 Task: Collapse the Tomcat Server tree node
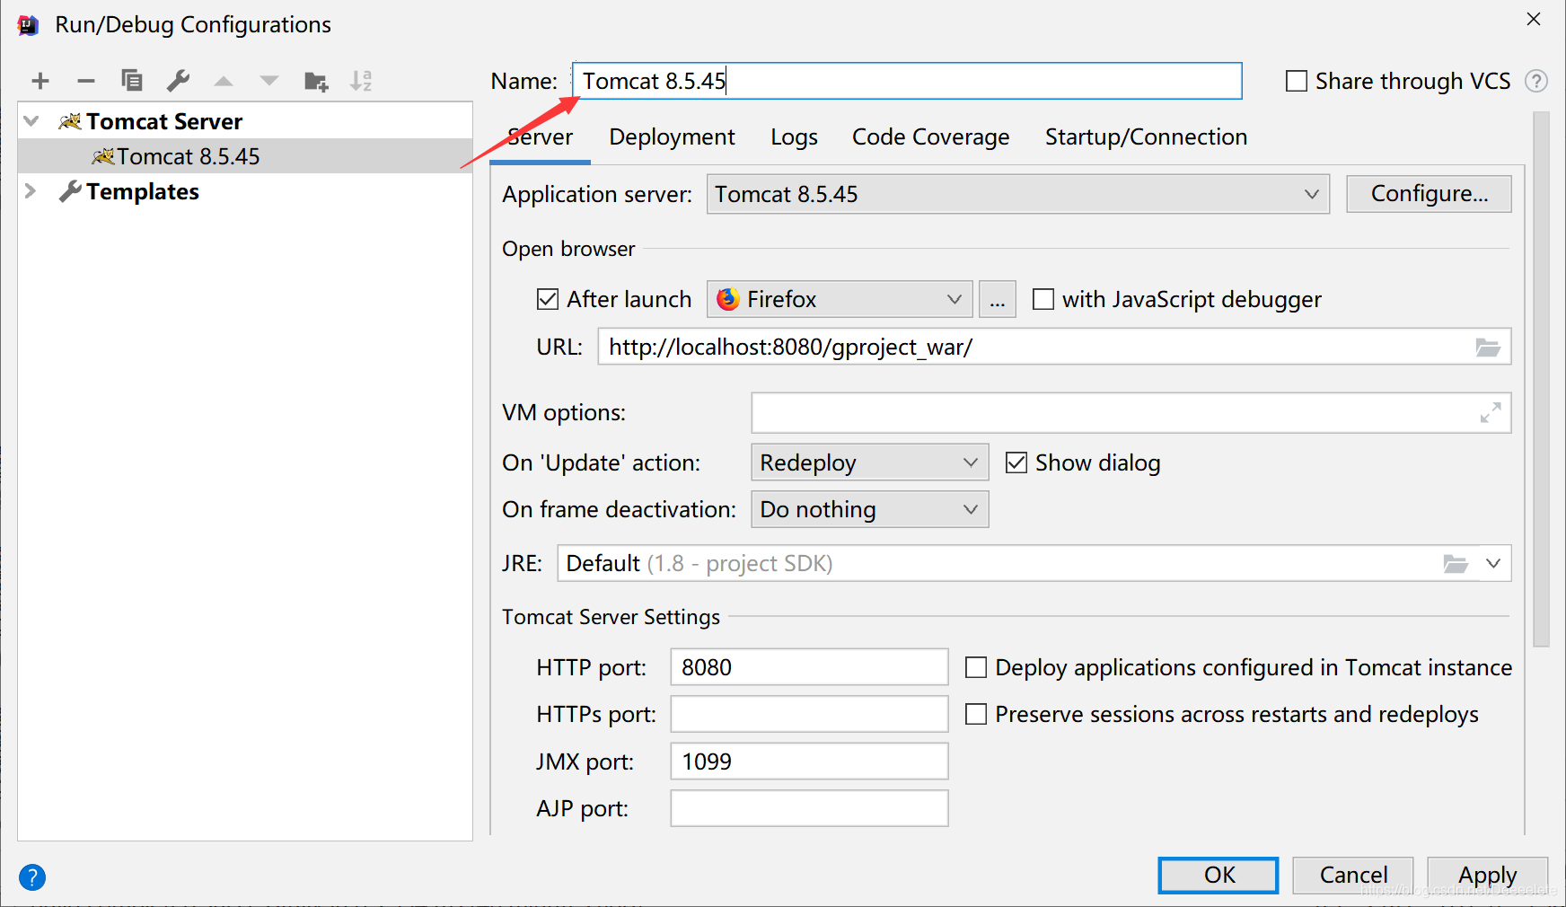click(x=31, y=121)
